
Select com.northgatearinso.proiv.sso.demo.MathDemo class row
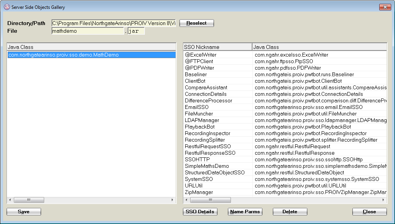click(92, 55)
